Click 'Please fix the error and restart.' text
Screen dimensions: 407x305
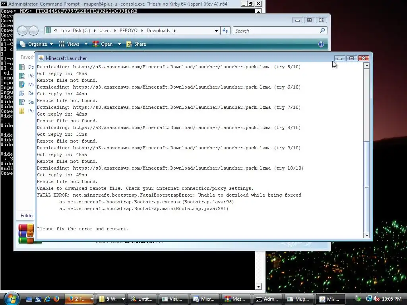pyautogui.click(x=83, y=229)
